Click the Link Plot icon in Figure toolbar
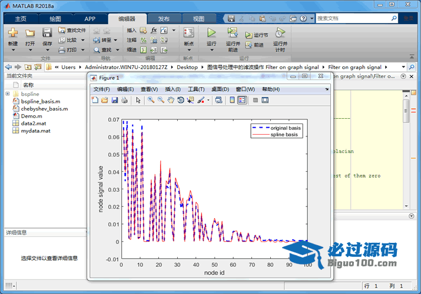421x294 pixels. (218, 100)
